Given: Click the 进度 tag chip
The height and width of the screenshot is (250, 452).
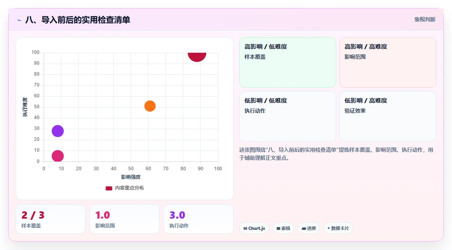Looking at the screenshot, I should click(x=309, y=228).
